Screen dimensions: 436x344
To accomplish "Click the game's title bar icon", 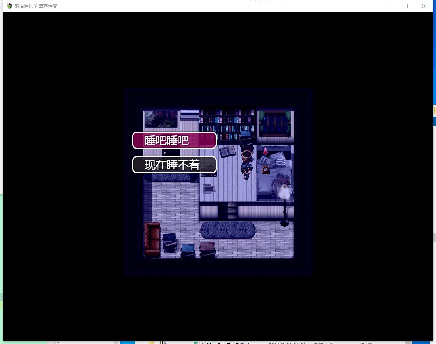I will (x=9, y=6).
